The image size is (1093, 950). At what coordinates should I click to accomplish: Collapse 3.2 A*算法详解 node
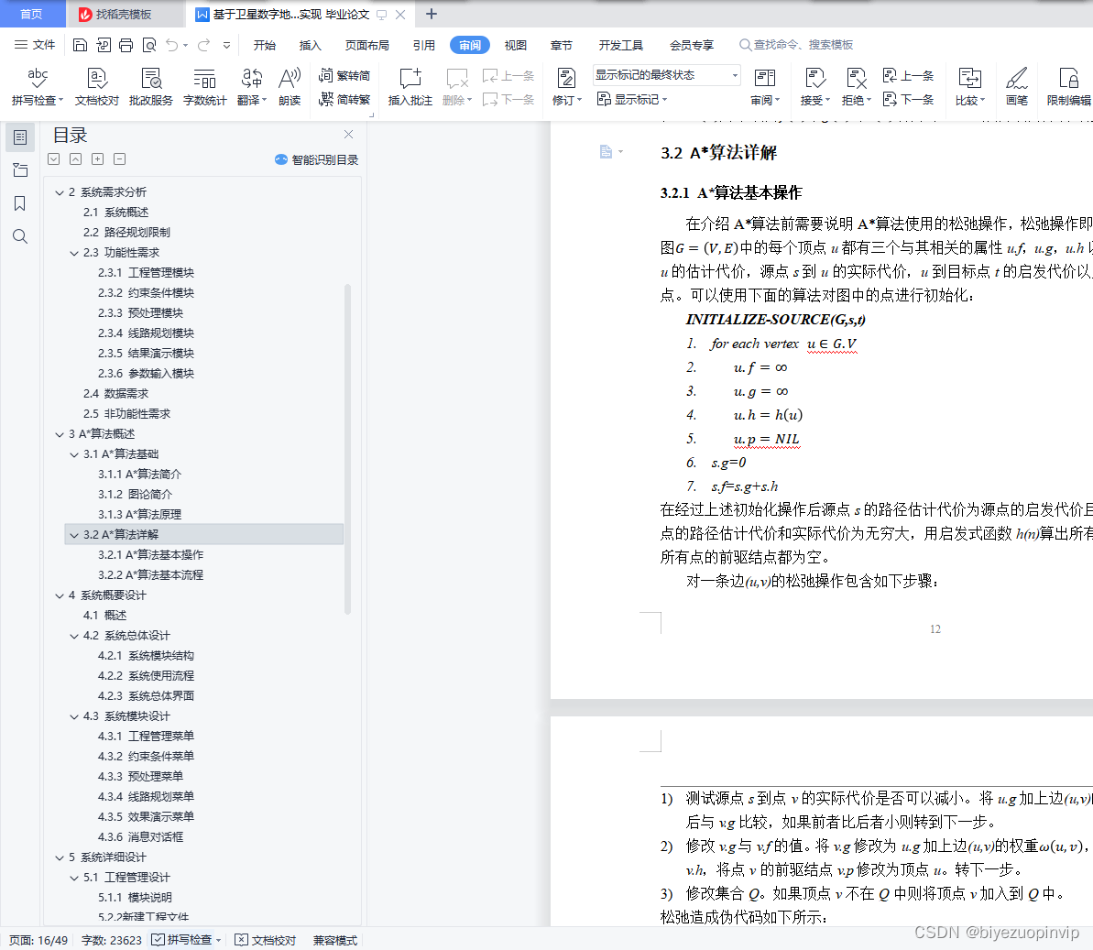pos(74,535)
